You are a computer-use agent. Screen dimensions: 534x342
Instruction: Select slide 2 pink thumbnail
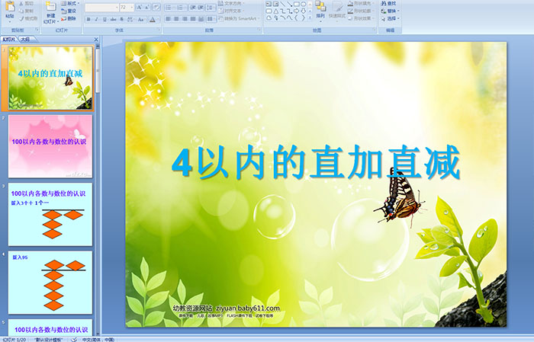(50, 146)
